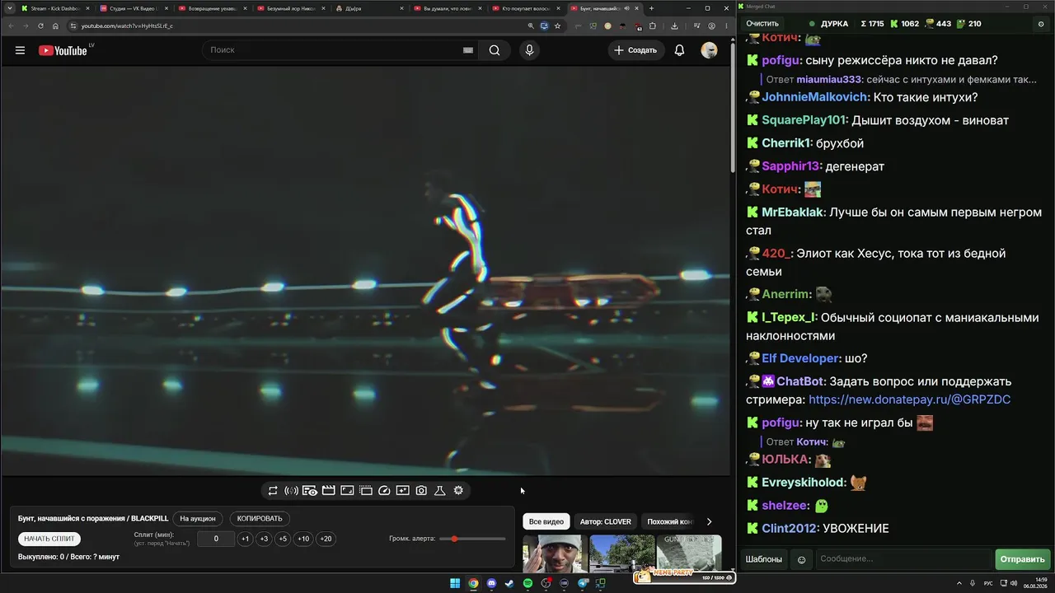Switch to the 'Вы думали, что ловит...' tab
1055x593 pixels.
click(x=448, y=8)
